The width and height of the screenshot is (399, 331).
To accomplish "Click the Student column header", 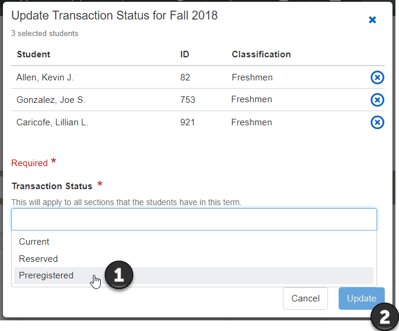I will click(34, 54).
